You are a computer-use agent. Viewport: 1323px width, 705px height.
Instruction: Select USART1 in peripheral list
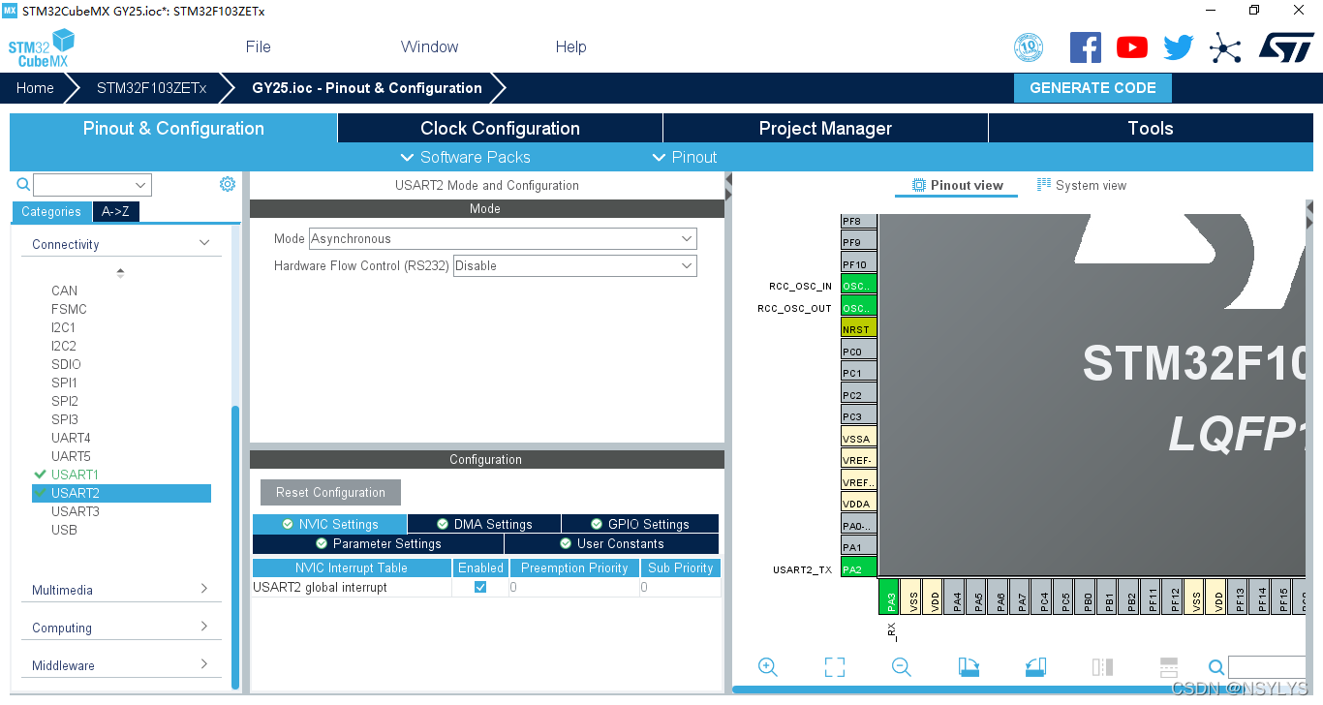tap(75, 475)
